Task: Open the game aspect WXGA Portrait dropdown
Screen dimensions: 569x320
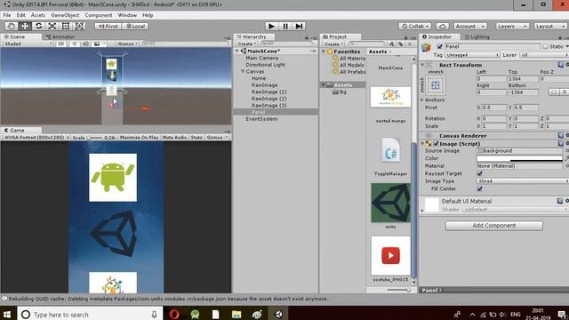Action: tap(36, 138)
